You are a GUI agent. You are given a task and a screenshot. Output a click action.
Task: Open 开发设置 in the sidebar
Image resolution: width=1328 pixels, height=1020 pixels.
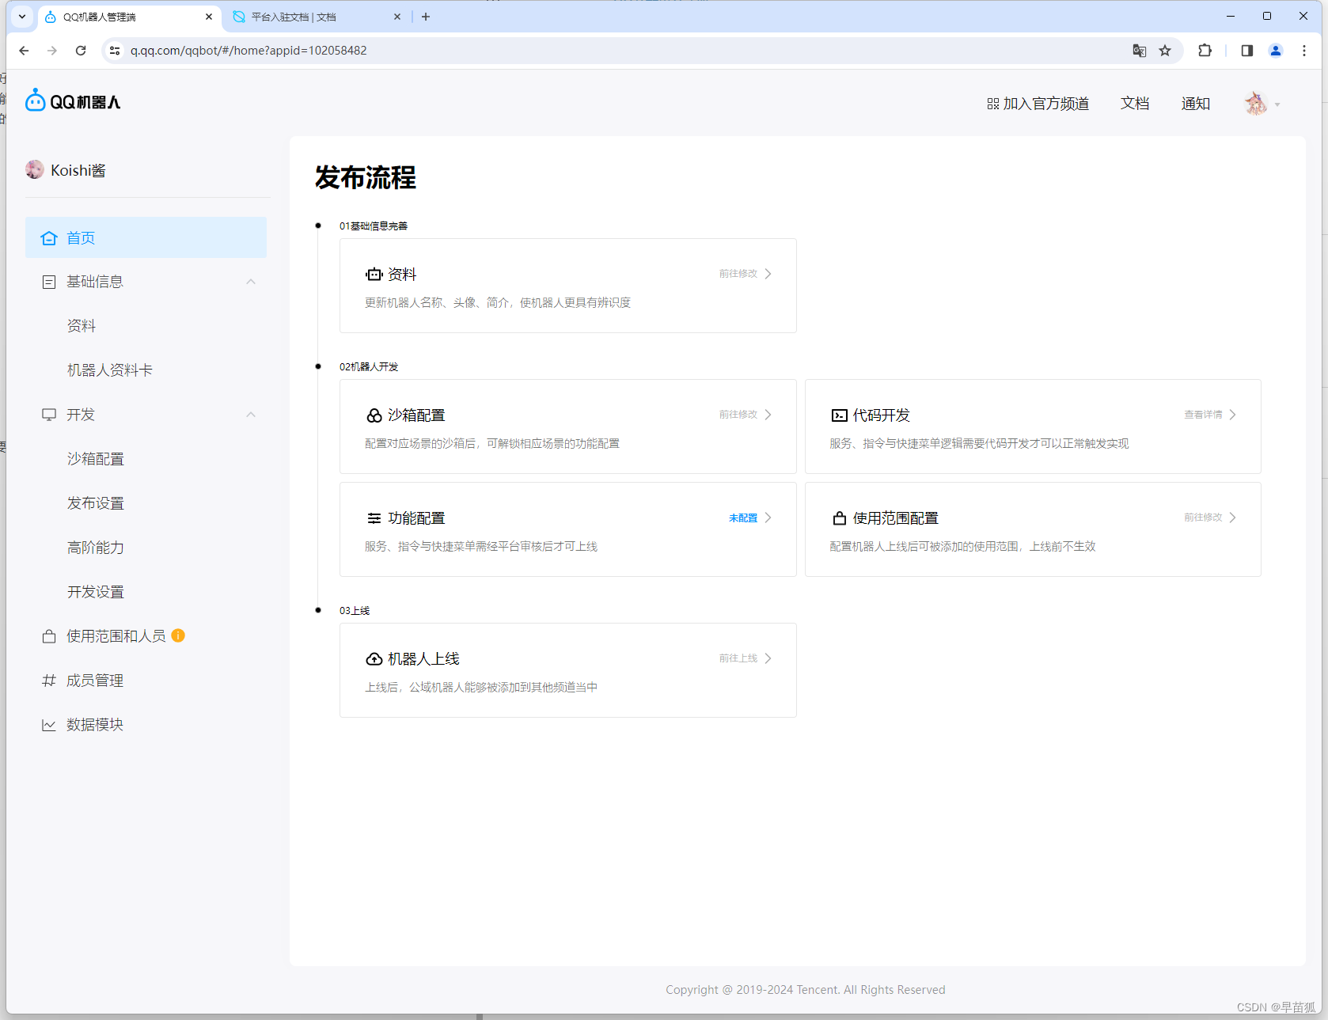pos(96,592)
